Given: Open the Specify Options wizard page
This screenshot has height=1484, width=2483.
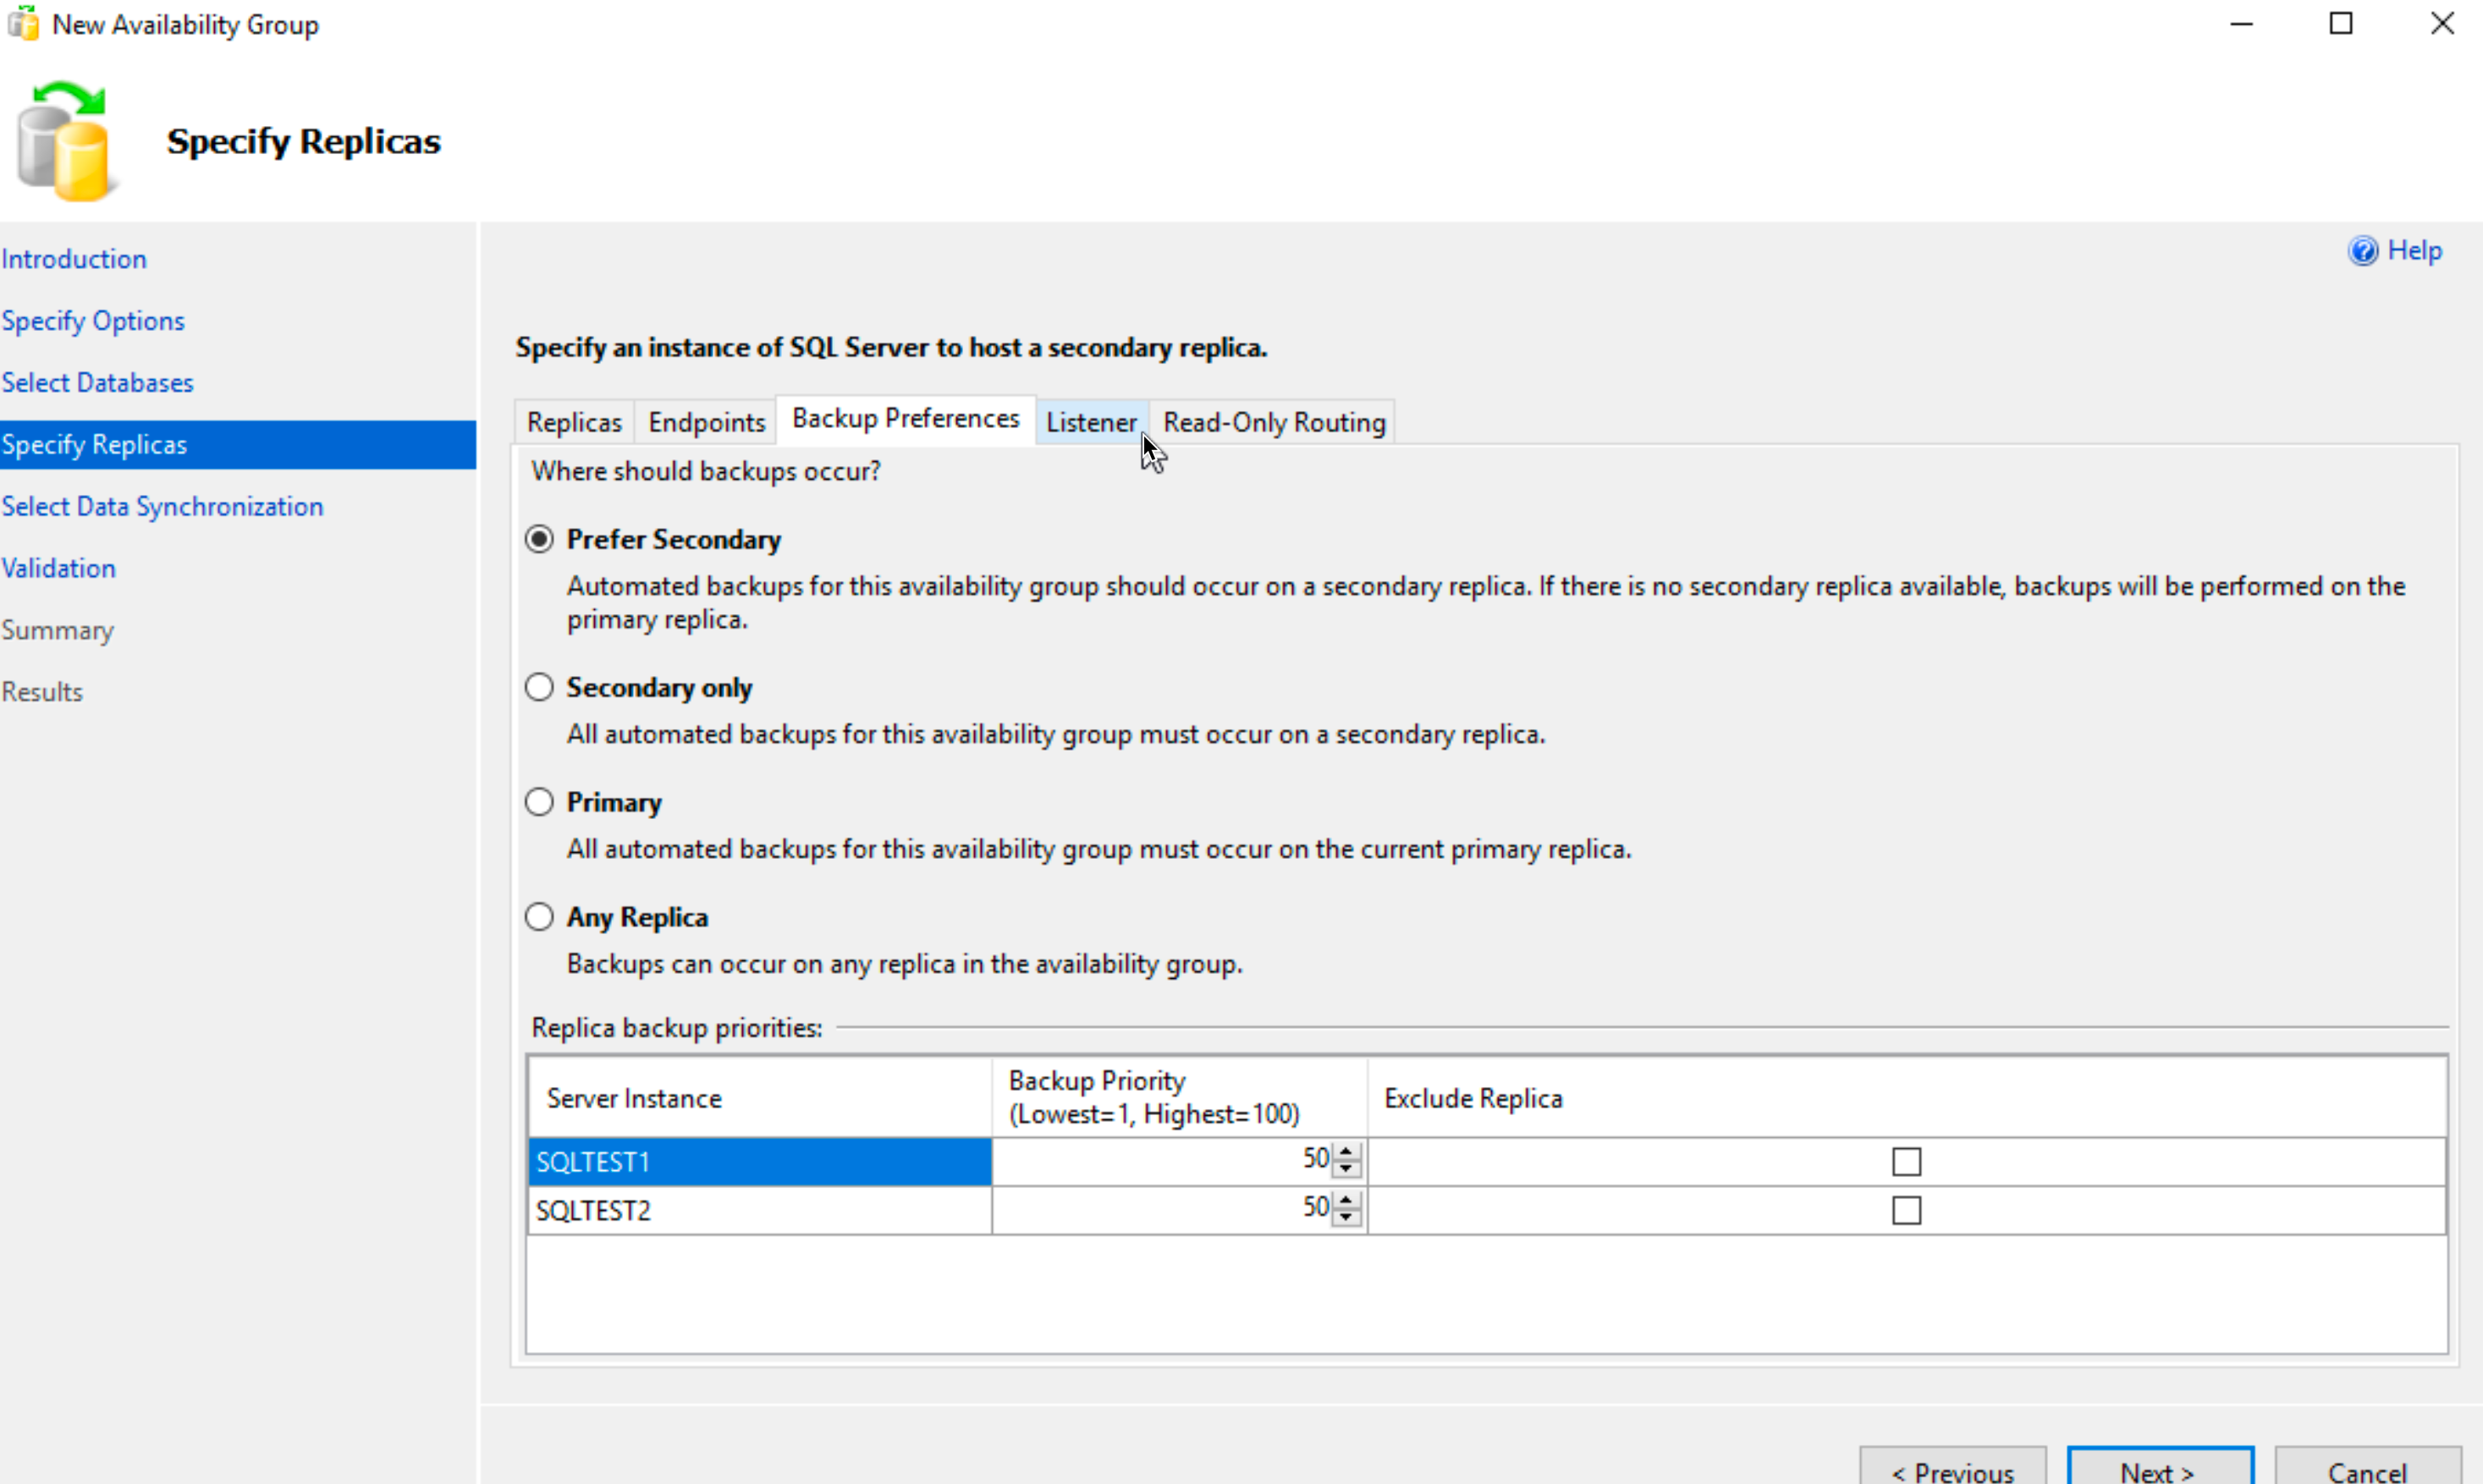Looking at the screenshot, I should (93, 321).
